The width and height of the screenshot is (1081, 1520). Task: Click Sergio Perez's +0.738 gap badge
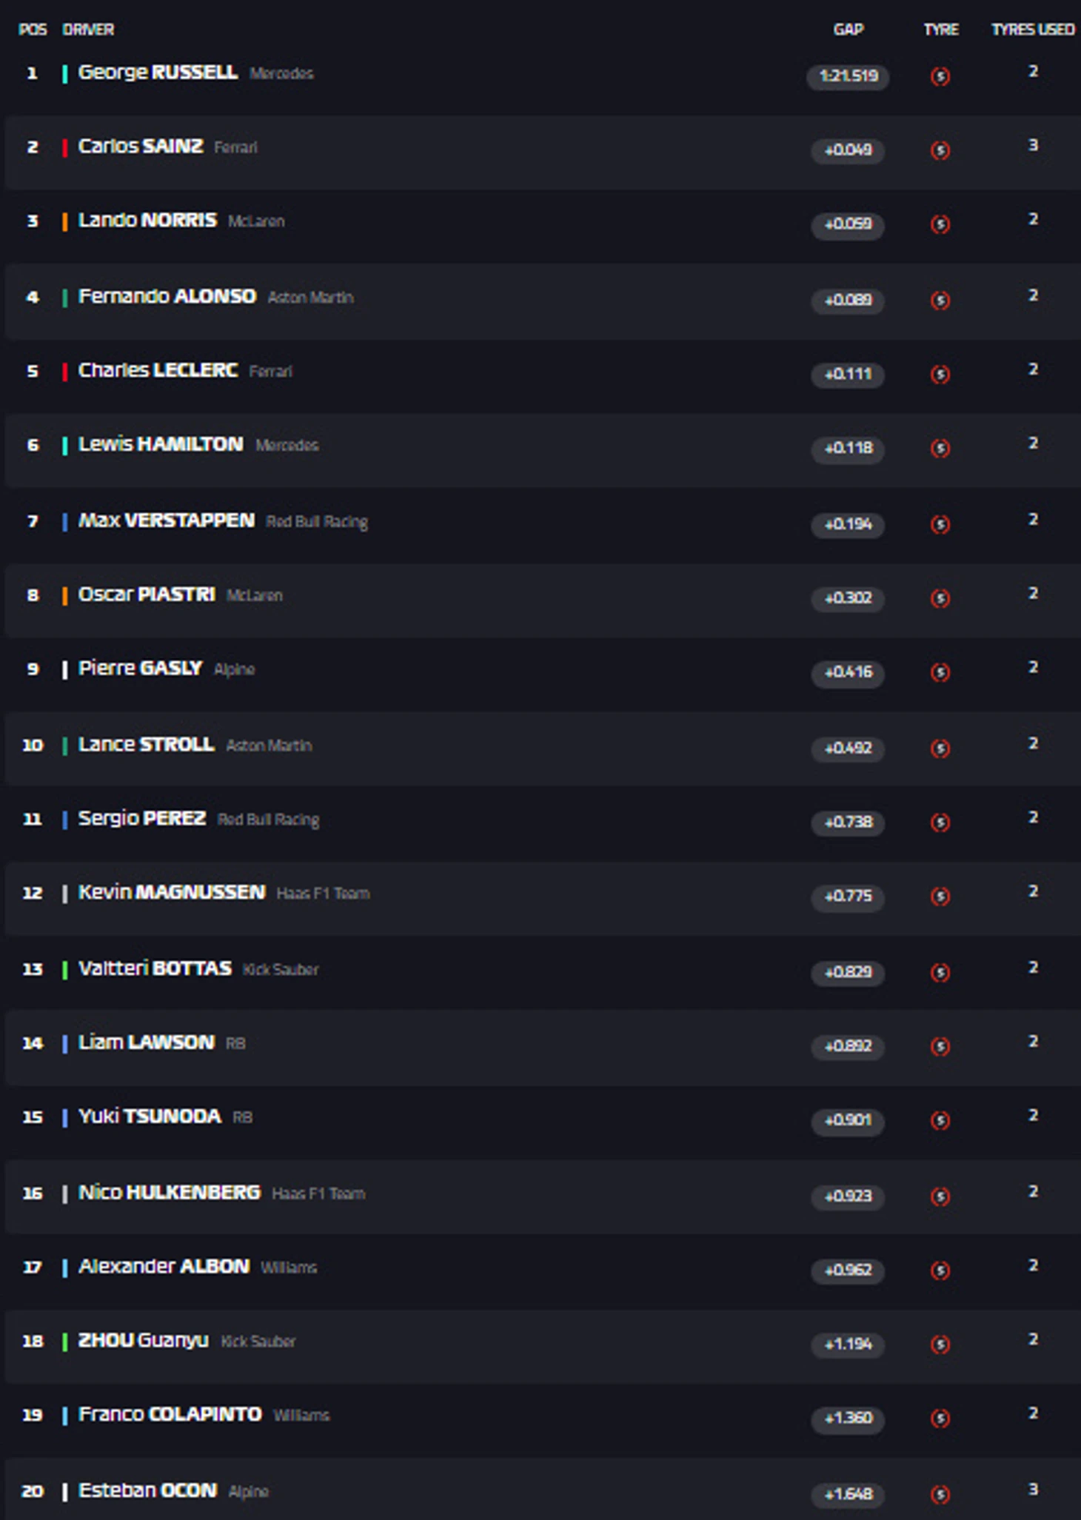(848, 822)
